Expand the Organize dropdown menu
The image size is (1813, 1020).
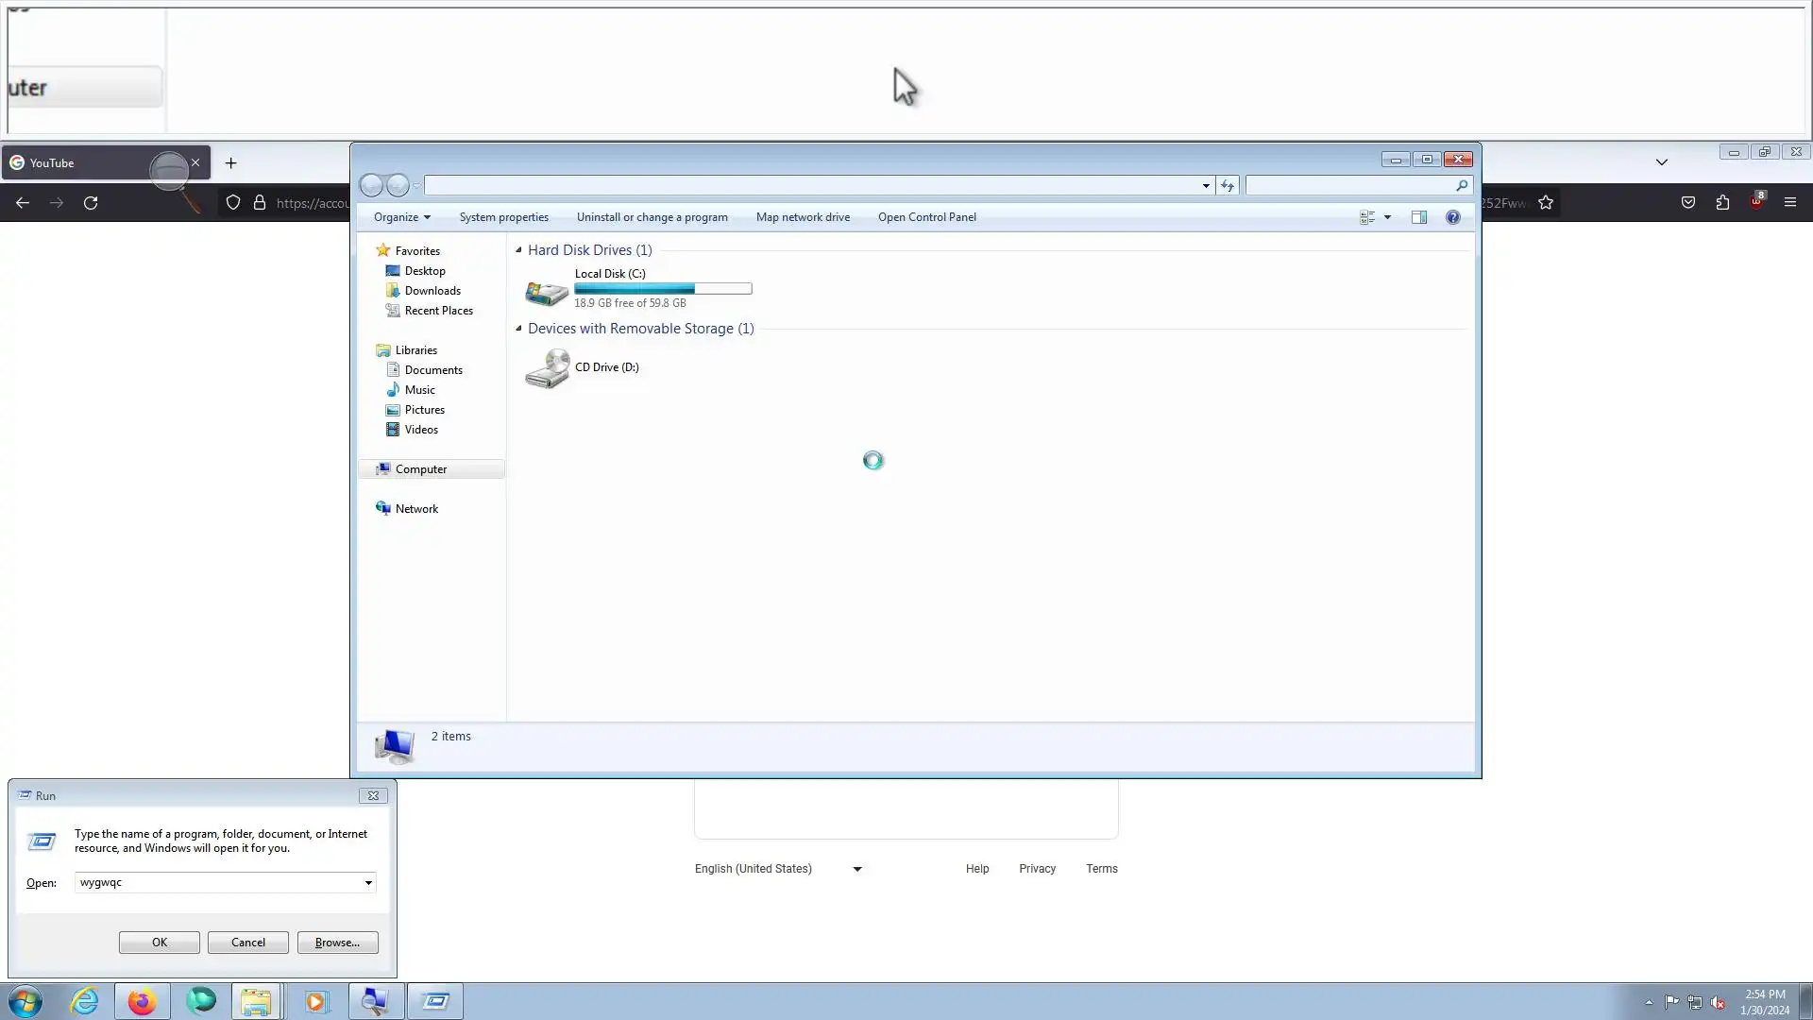[401, 217]
